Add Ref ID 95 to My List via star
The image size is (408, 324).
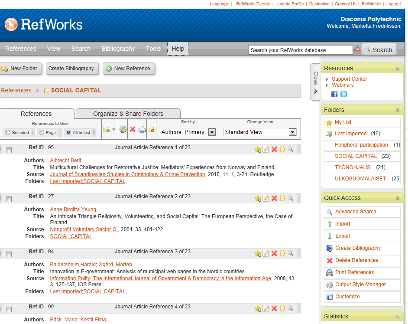258,149
